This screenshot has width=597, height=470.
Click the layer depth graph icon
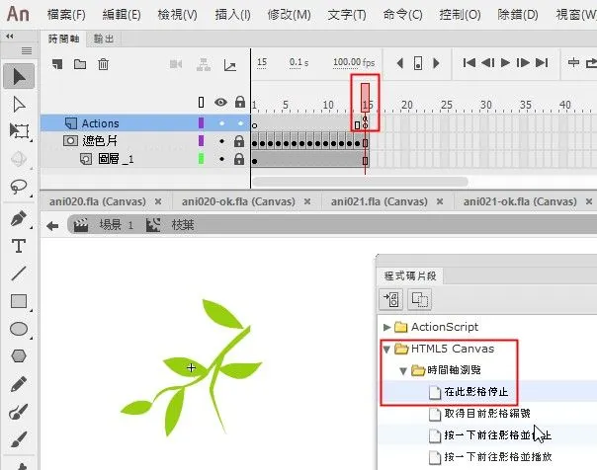pos(230,65)
